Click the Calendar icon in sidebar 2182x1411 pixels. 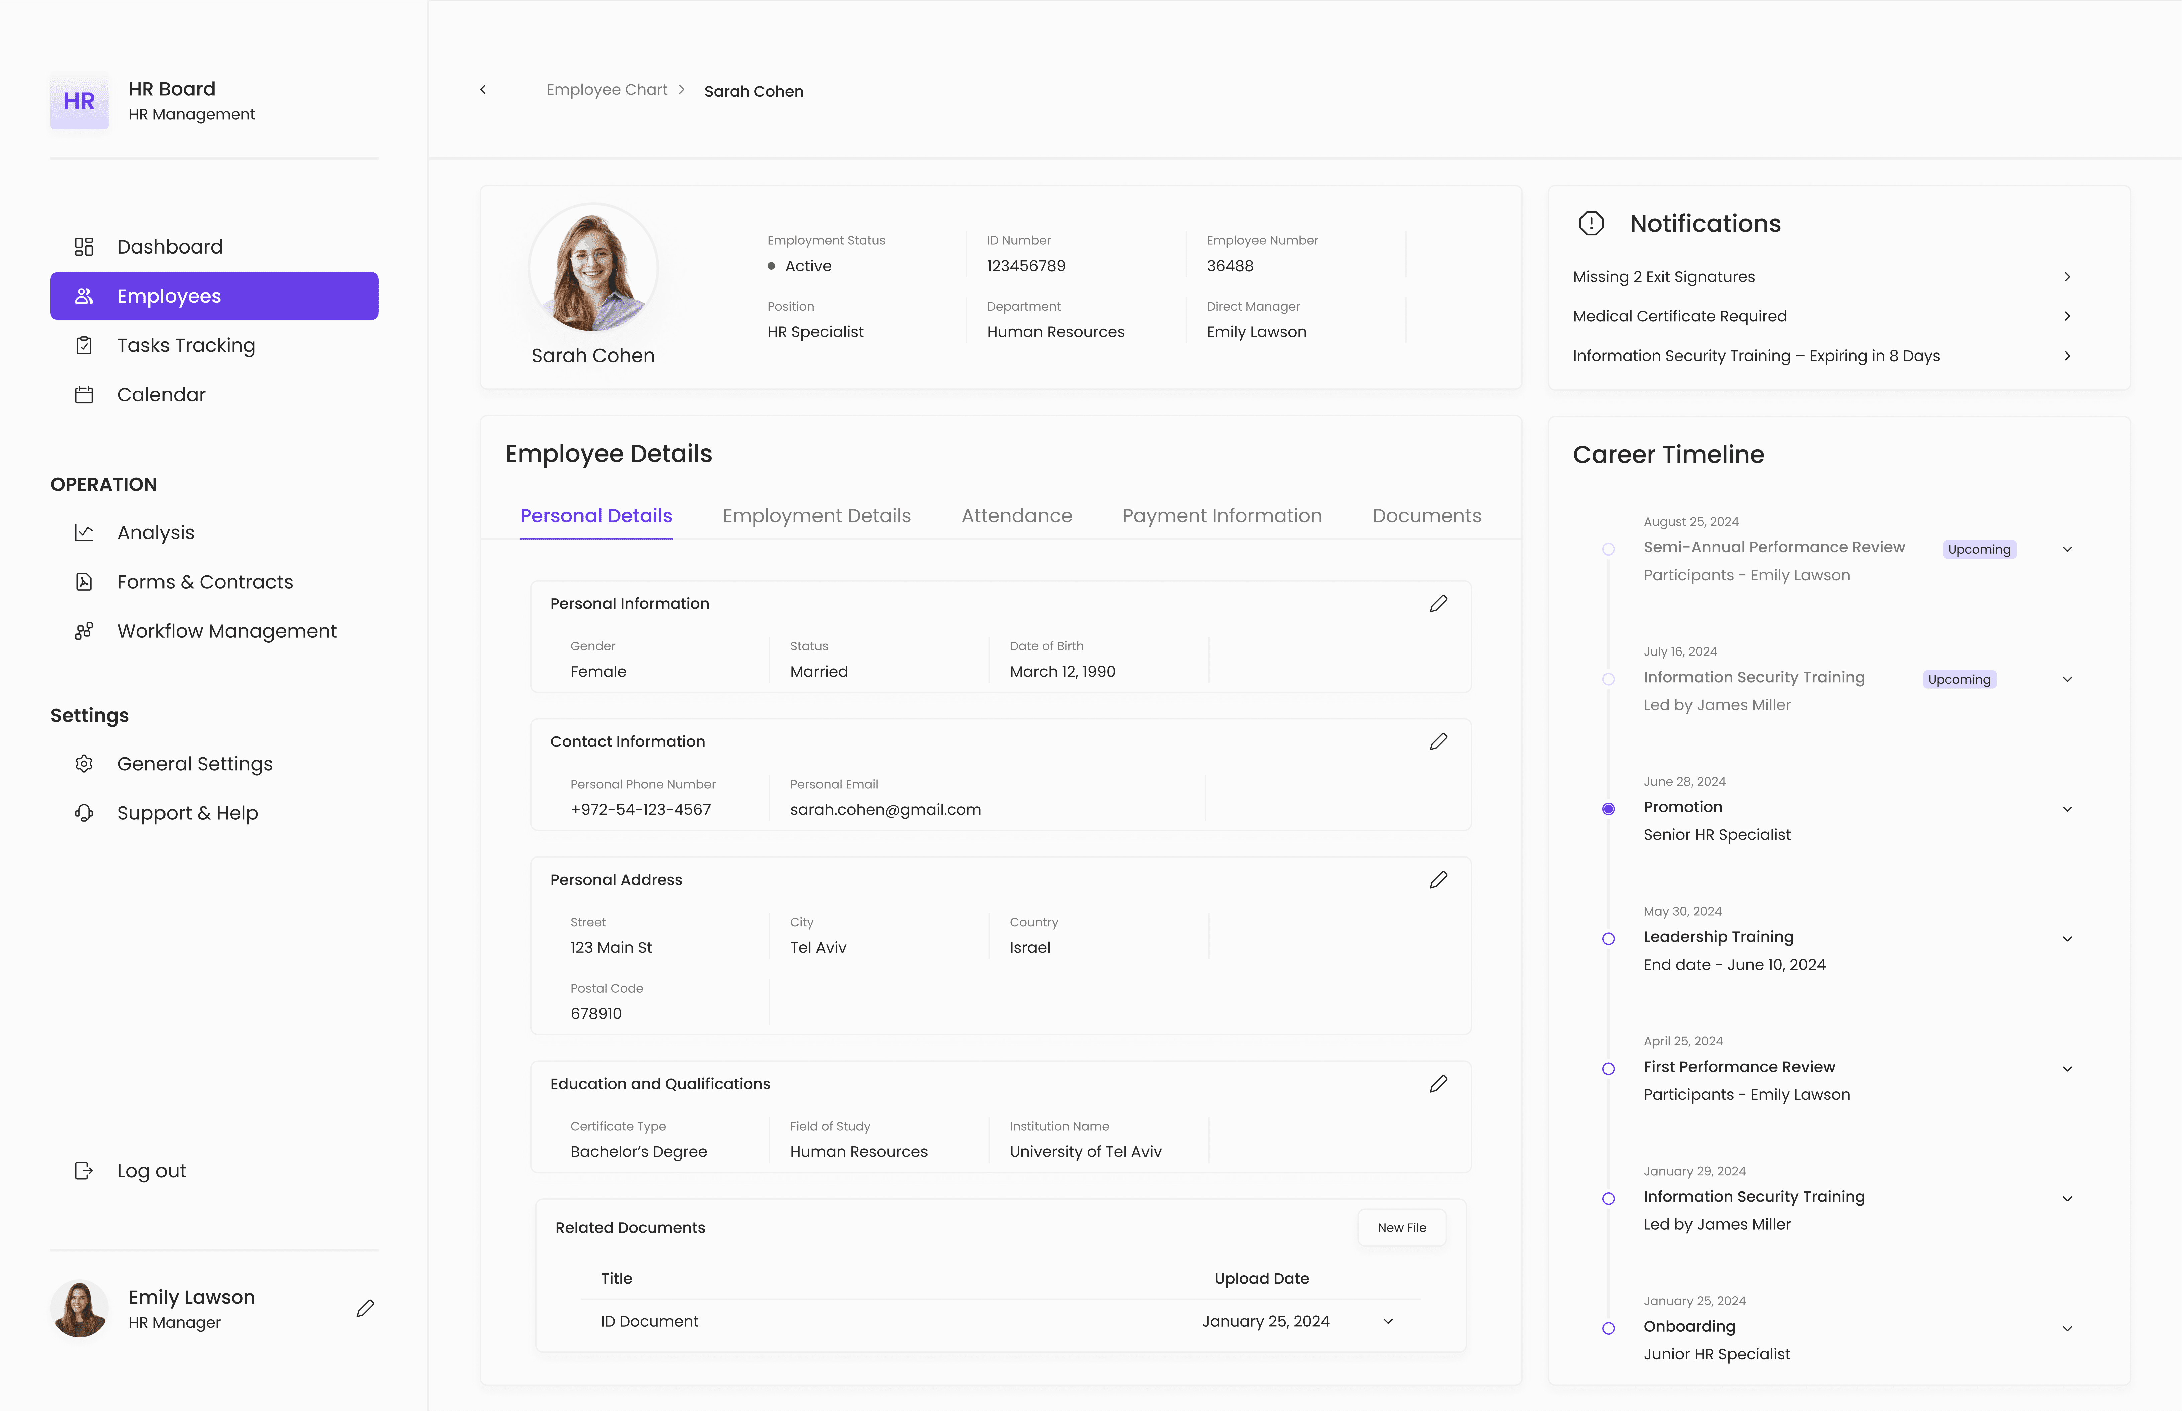(x=83, y=395)
